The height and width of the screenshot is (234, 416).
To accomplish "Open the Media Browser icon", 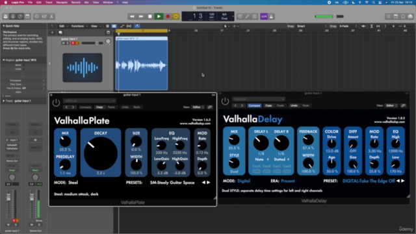I will [x=410, y=16].
